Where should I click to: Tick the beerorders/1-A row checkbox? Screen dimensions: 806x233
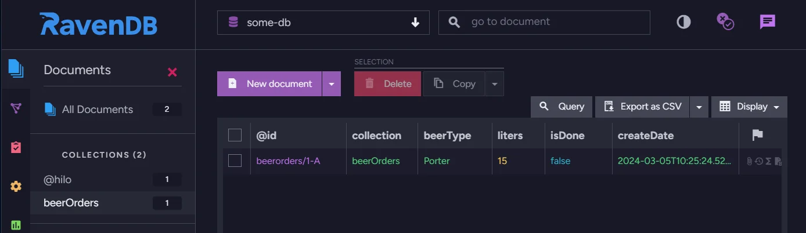(235, 161)
